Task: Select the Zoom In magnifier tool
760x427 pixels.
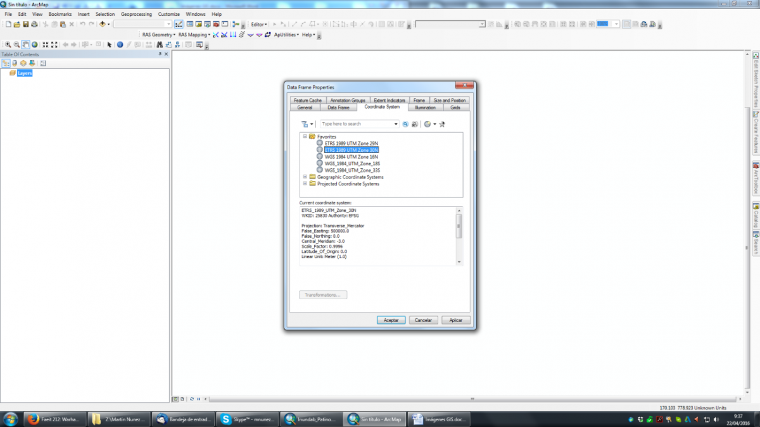Action: pyautogui.click(x=8, y=45)
